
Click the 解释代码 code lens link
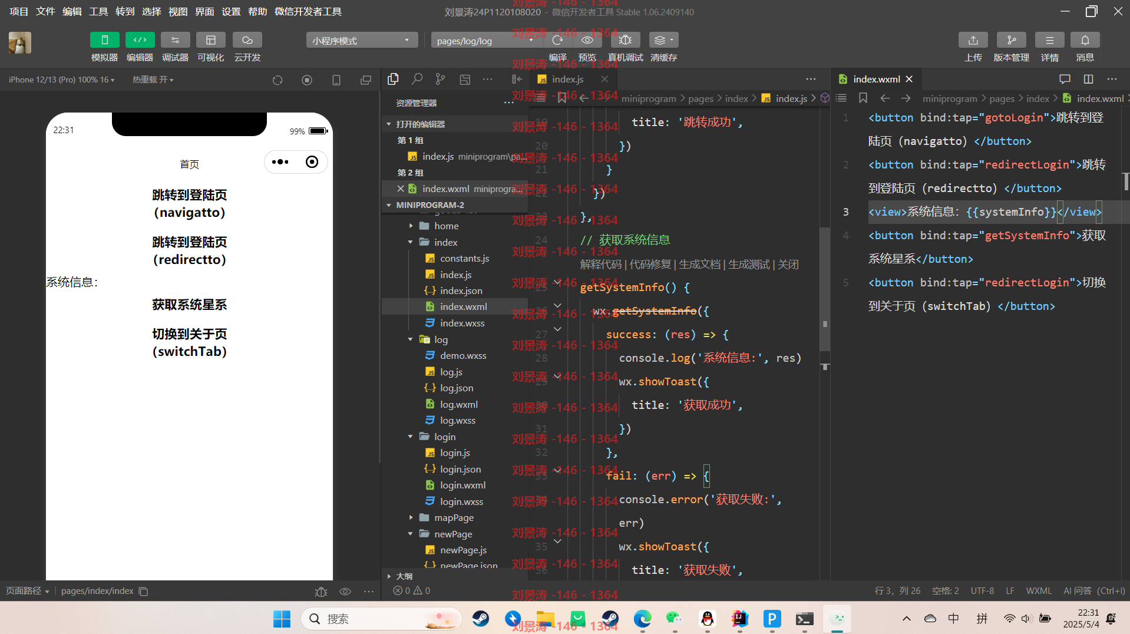point(600,265)
